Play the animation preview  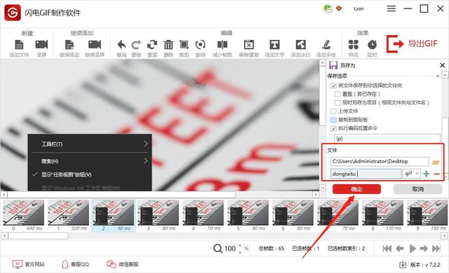click(413, 248)
